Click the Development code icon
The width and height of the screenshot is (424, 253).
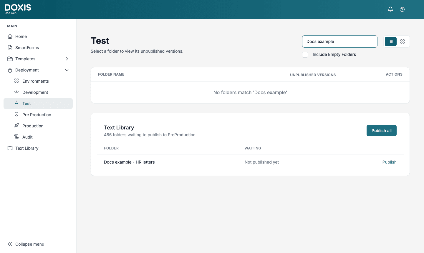click(x=16, y=92)
